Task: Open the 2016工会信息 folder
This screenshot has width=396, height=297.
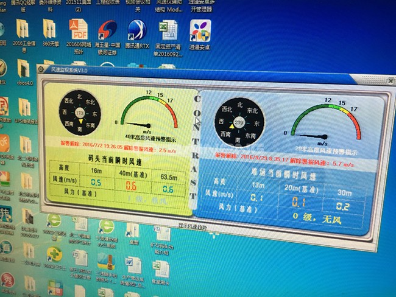Action: 23,29
